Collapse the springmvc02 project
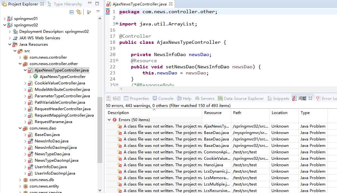The width and height of the screenshot is (337, 193). (5, 25)
